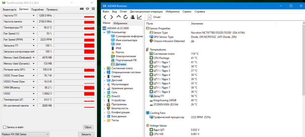Switch to the 'Подробнее' tab in GPU-Z

point(37,9)
